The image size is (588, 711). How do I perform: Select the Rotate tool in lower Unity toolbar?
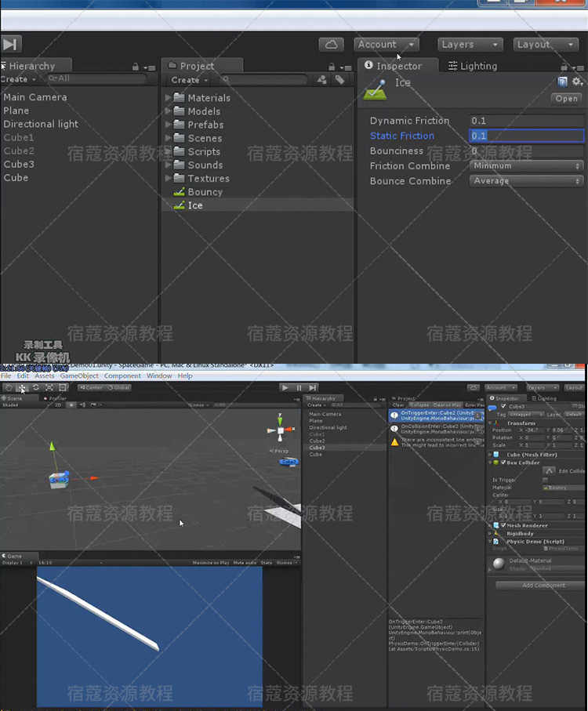(x=35, y=388)
